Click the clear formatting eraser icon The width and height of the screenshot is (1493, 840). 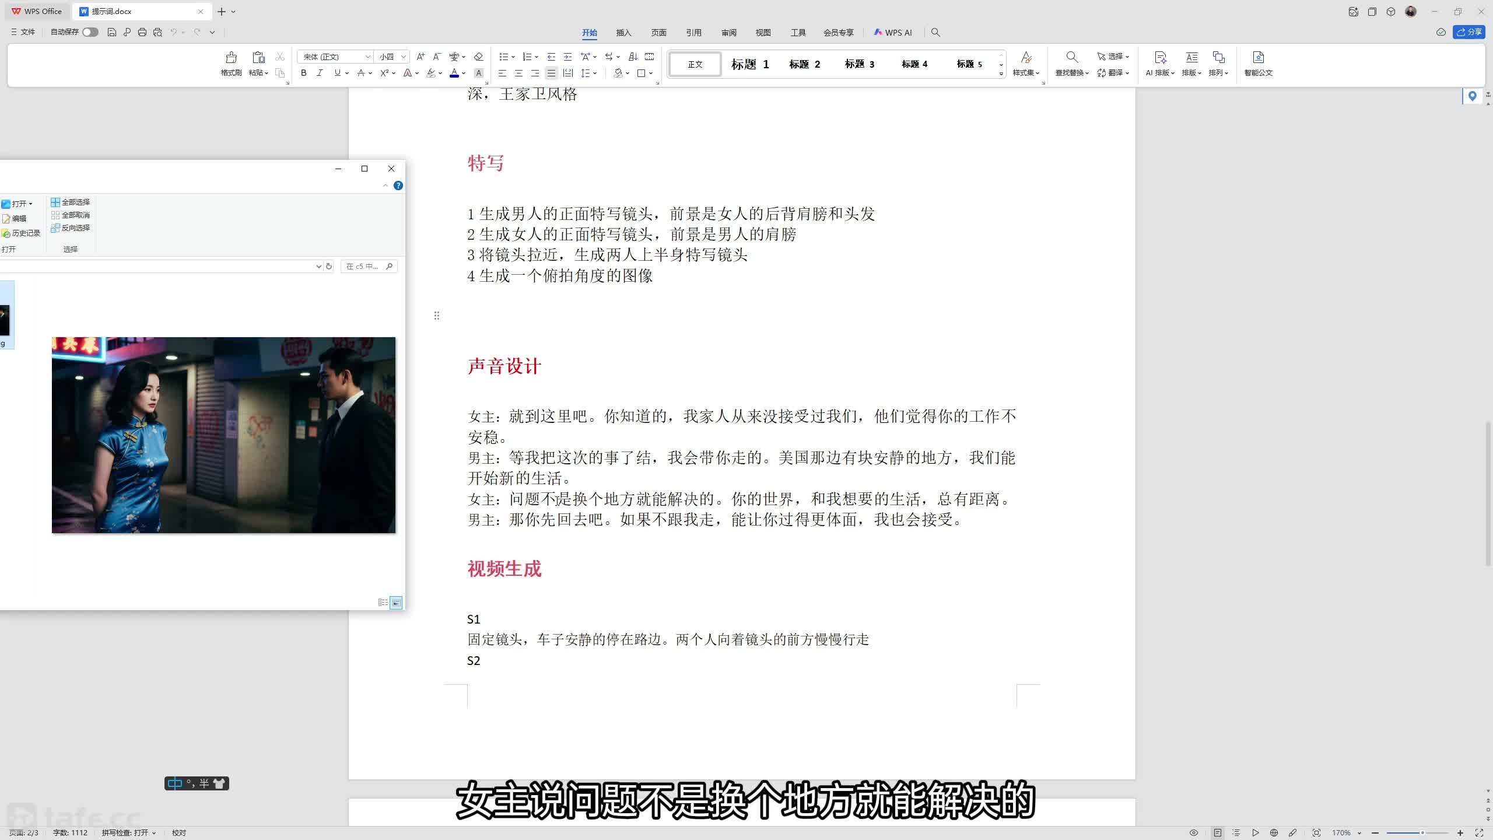coord(478,57)
